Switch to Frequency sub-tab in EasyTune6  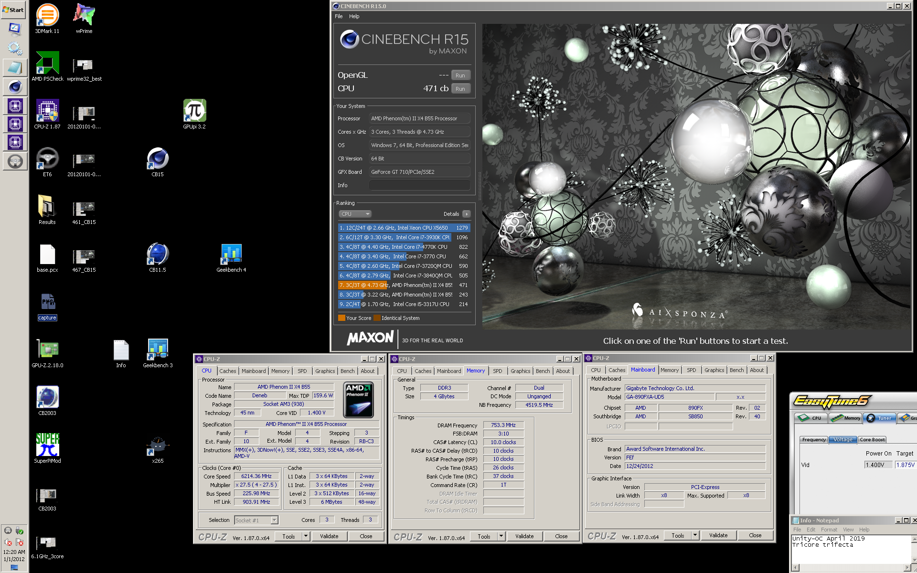(814, 439)
